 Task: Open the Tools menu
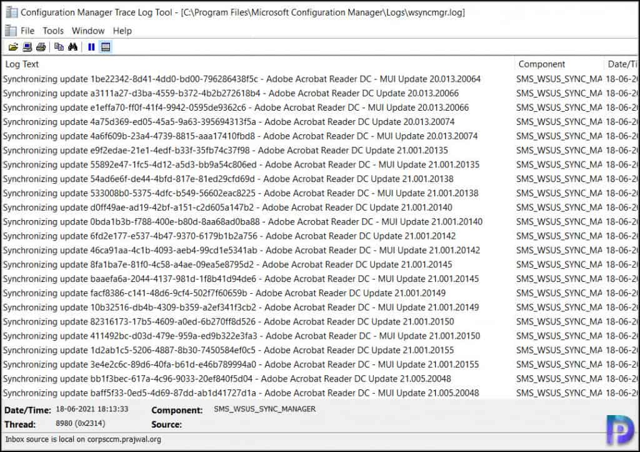click(53, 31)
